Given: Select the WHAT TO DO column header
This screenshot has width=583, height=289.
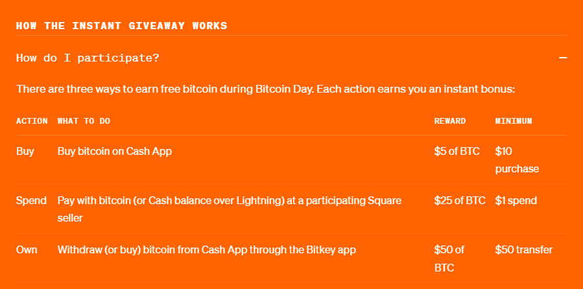Looking at the screenshot, I should click(x=84, y=121).
